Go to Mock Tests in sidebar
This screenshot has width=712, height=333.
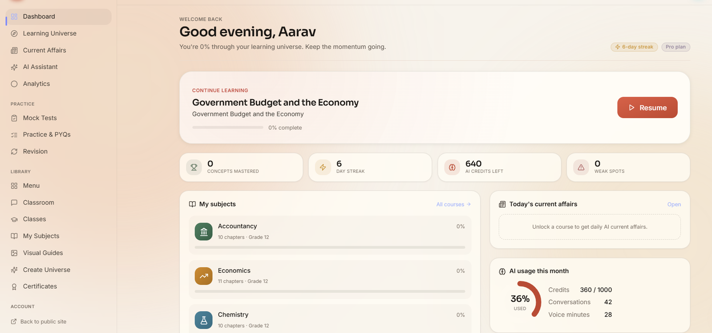[59, 118]
